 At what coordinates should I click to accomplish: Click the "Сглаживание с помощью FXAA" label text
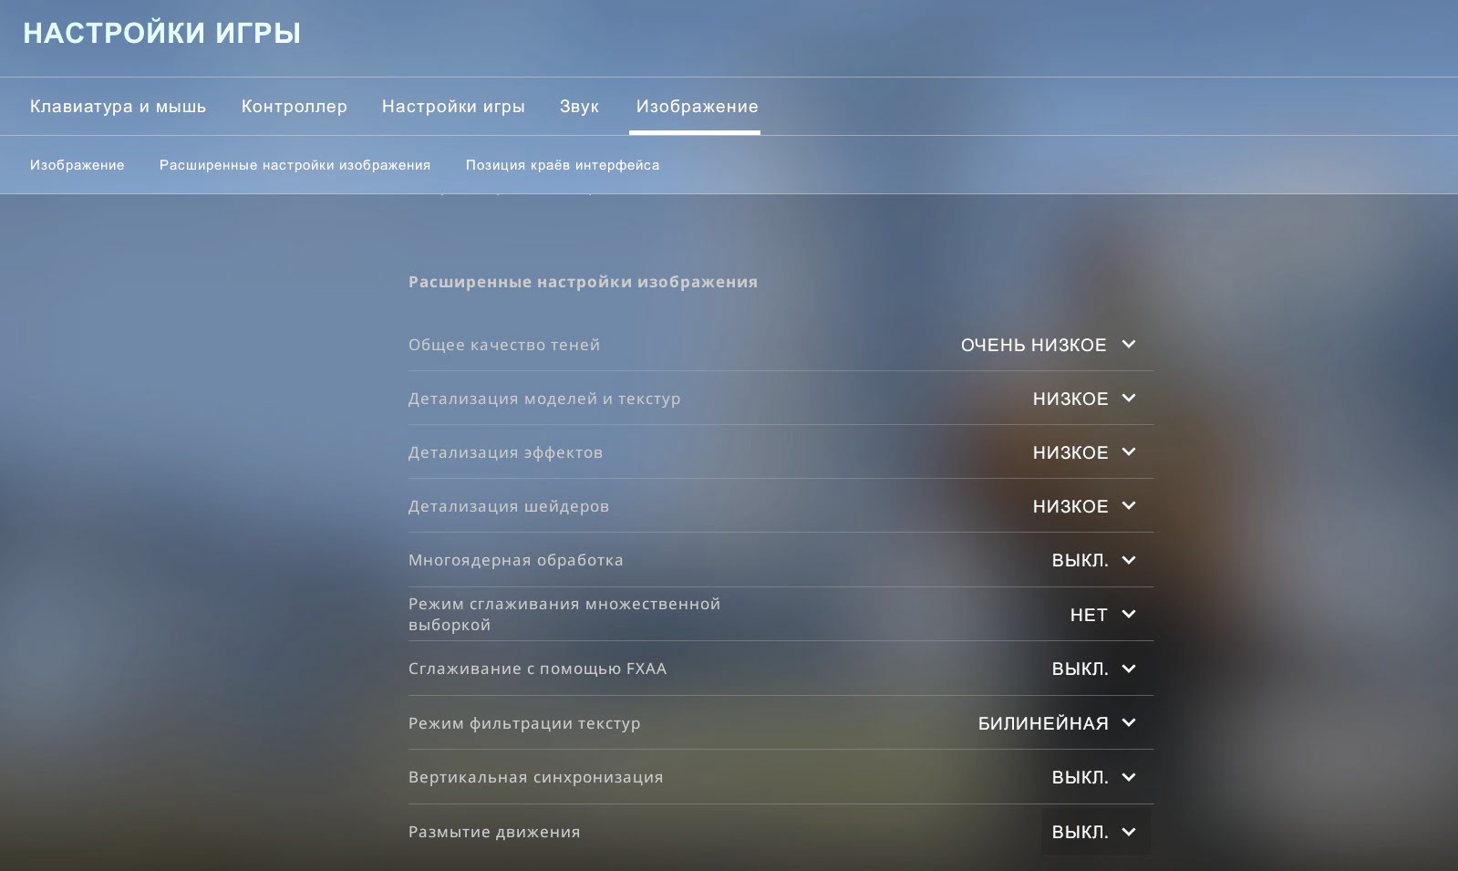coord(537,669)
